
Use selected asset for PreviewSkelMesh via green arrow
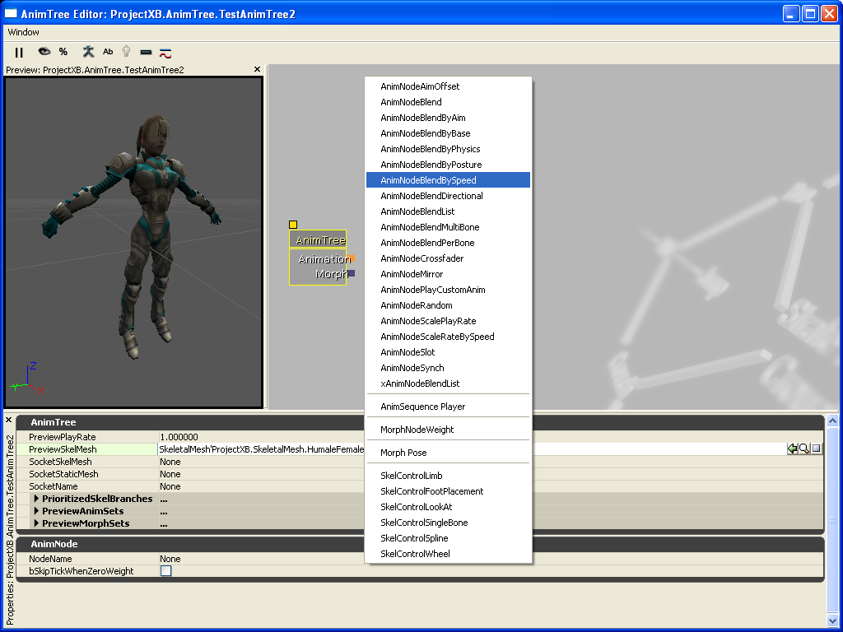point(793,448)
